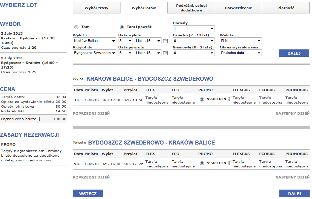Click the flight number SRN704
The width and height of the screenshot is (312, 199).
click(92, 164)
